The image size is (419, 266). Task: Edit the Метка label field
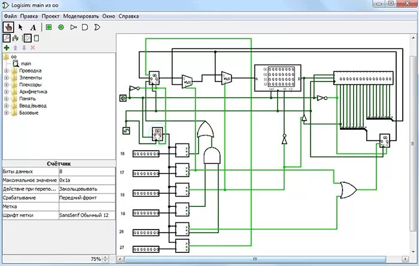[87, 206]
